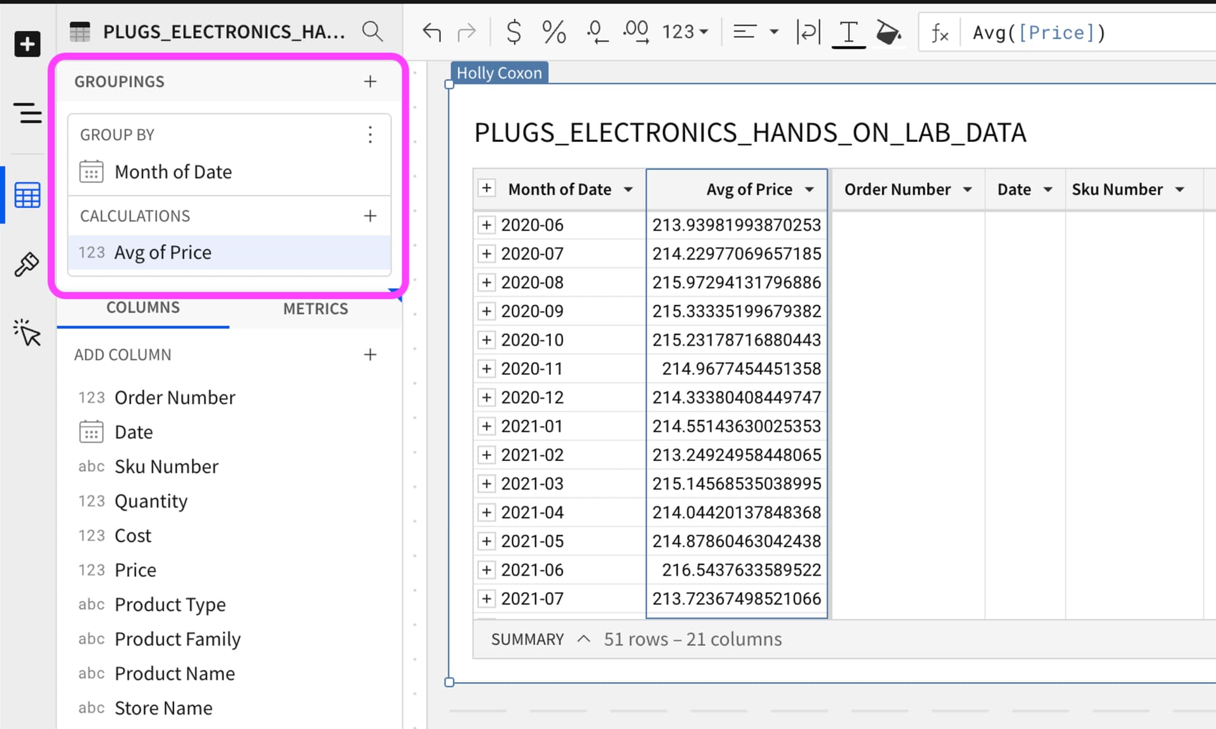Open the Avg of Price column dropdown

pos(809,189)
